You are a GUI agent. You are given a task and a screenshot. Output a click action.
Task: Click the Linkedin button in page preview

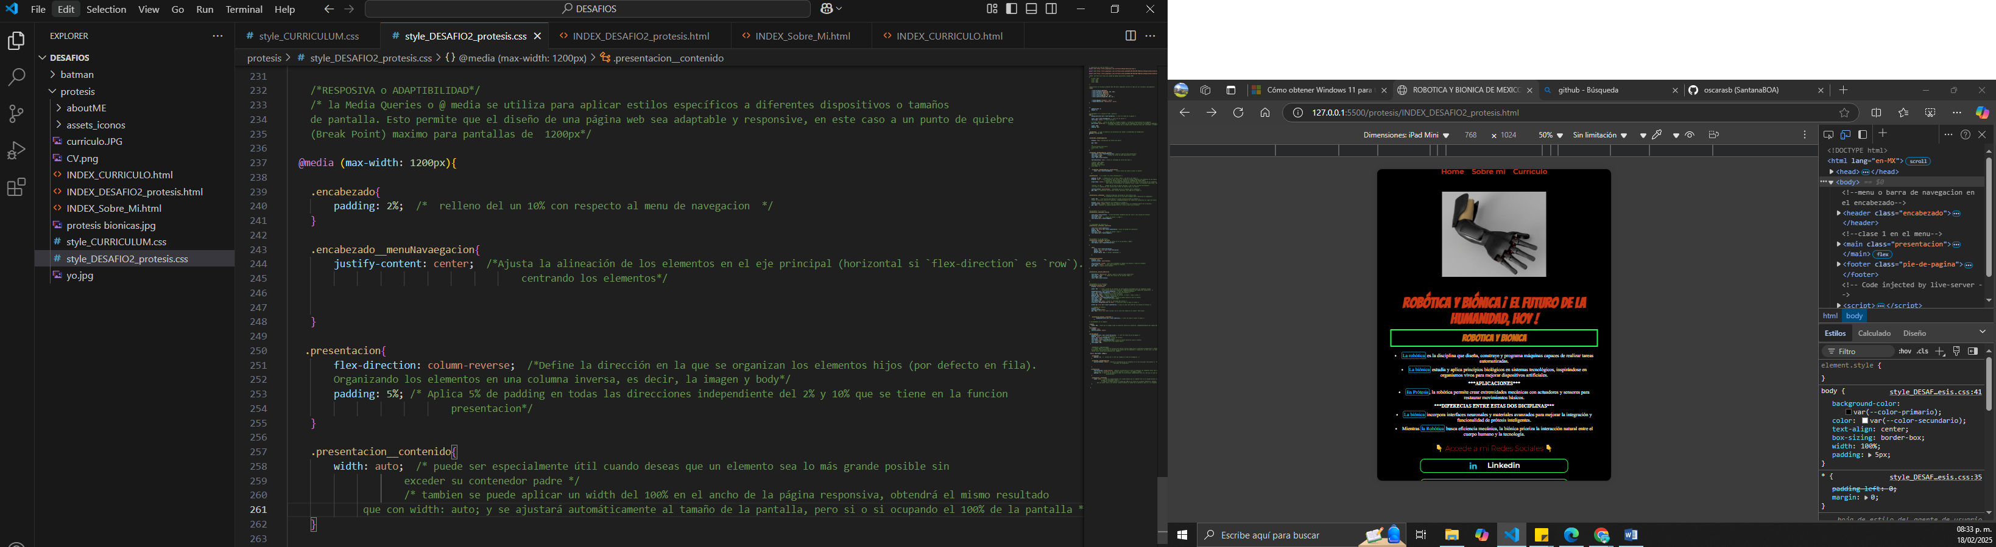click(1494, 465)
